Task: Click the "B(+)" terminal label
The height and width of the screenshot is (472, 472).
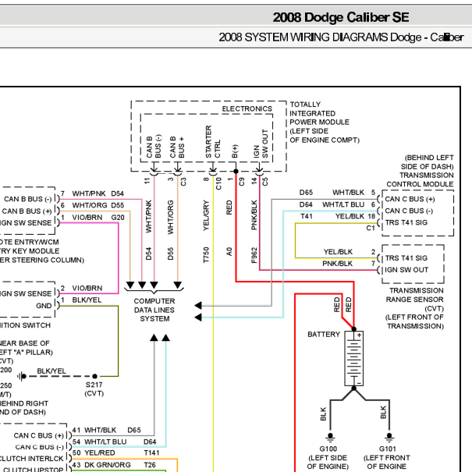Action: pos(235,151)
